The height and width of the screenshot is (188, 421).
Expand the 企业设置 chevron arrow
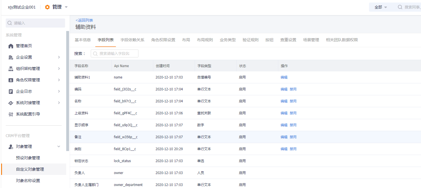pyautogui.click(x=59, y=57)
